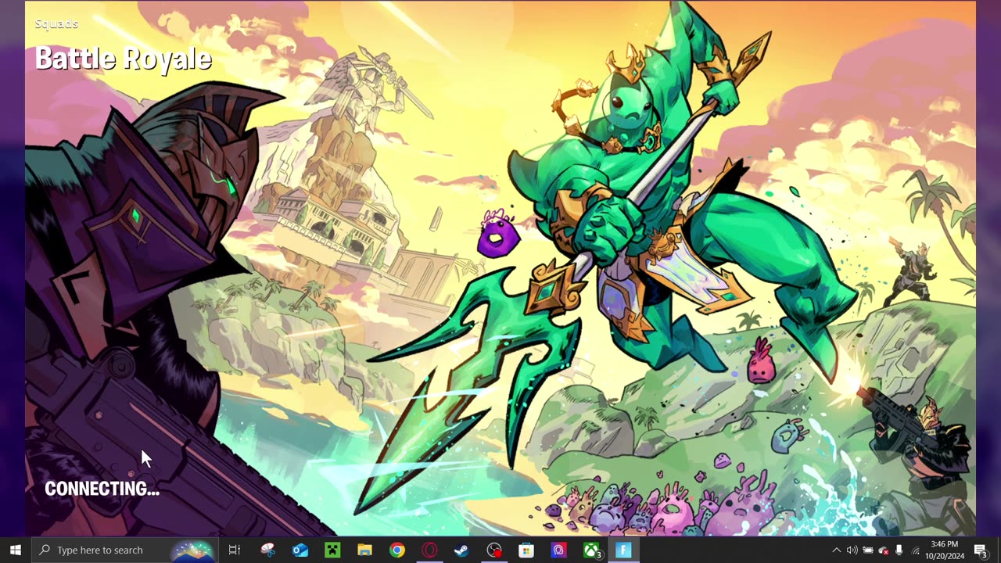Open the OneDrive error tray icon
Viewport: 1001px width, 563px height.
pyautogui.click(x=883, y=550)
